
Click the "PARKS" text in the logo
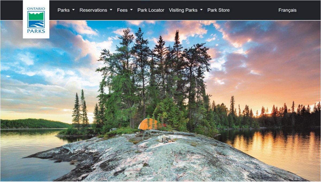tap(36, 31)
